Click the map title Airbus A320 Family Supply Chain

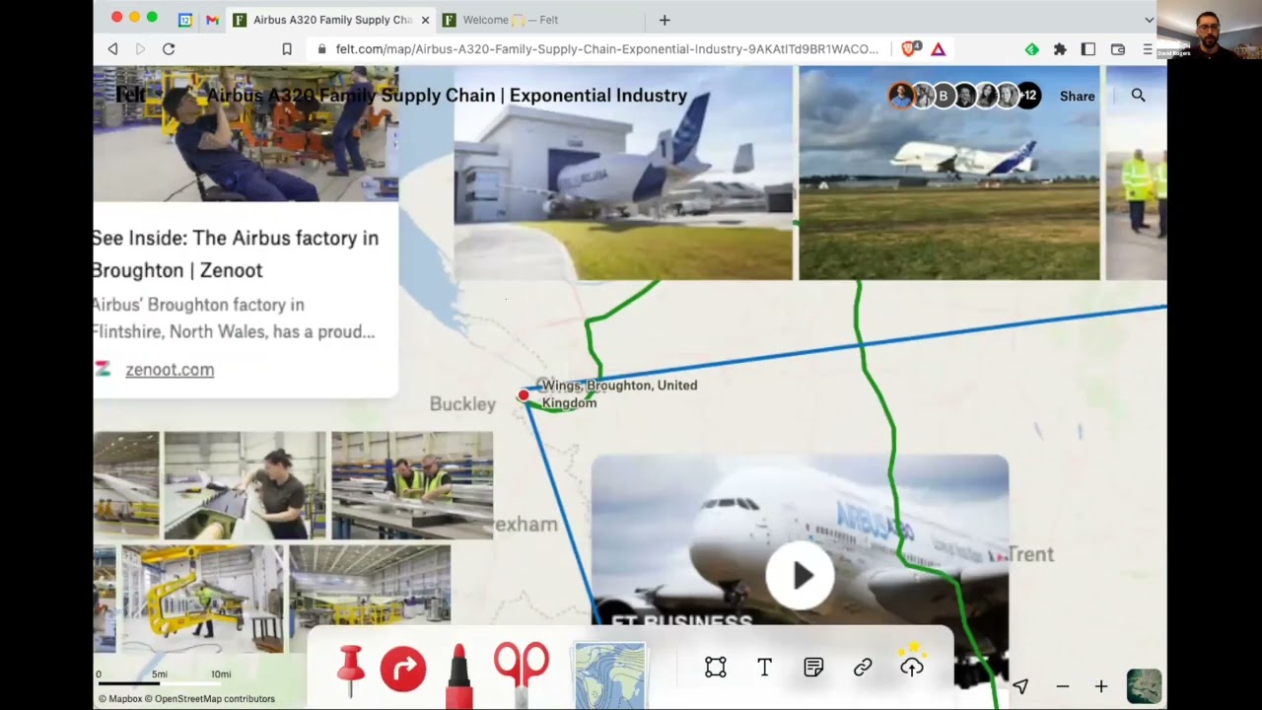click(x=447, y=96)
